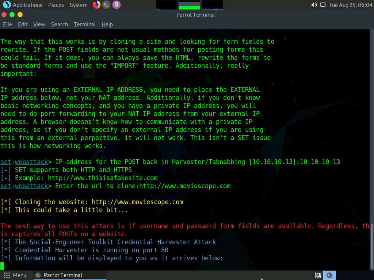Click the text "http://www.thisisafakesite.com"
Image resolution: width=374 pixels, height=280 pixels.
pos(103,178)
